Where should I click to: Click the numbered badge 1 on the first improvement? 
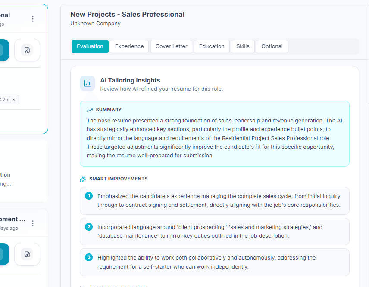[x=89, y=195]
